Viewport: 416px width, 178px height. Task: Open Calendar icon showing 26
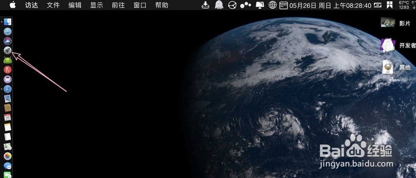click(x=7, y=117)
